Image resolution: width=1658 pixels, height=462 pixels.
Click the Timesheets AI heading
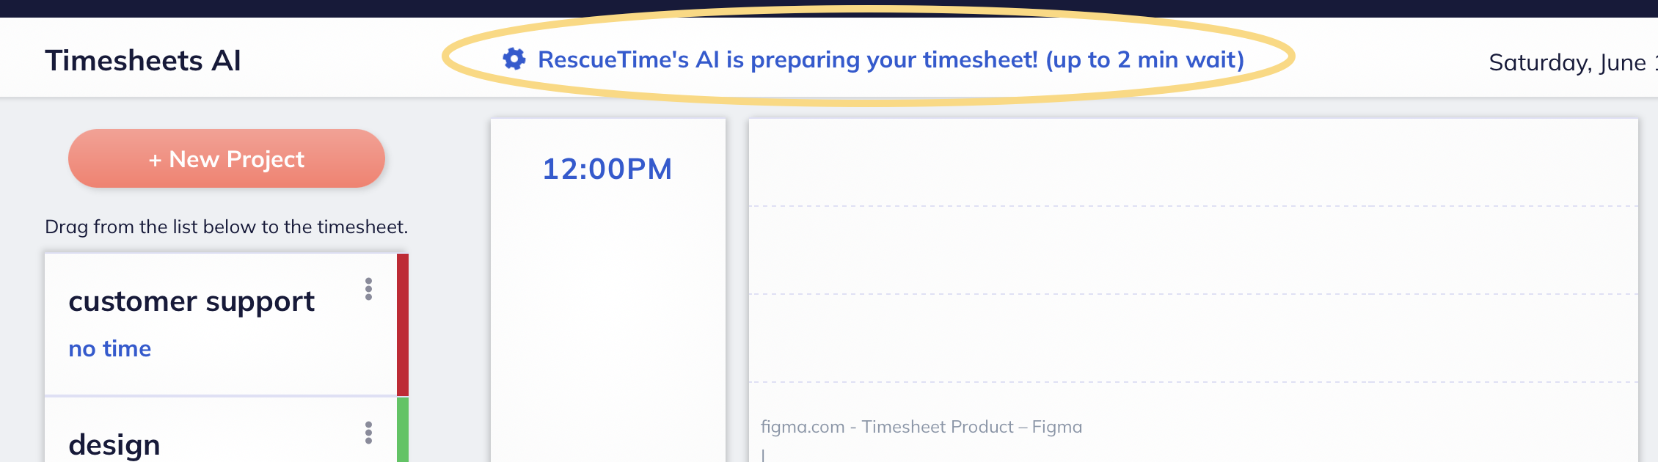point(143,61)
